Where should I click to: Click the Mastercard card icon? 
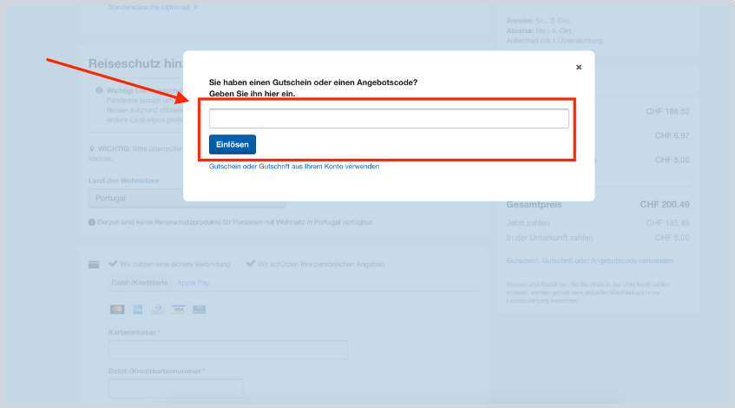pos(117,309)
